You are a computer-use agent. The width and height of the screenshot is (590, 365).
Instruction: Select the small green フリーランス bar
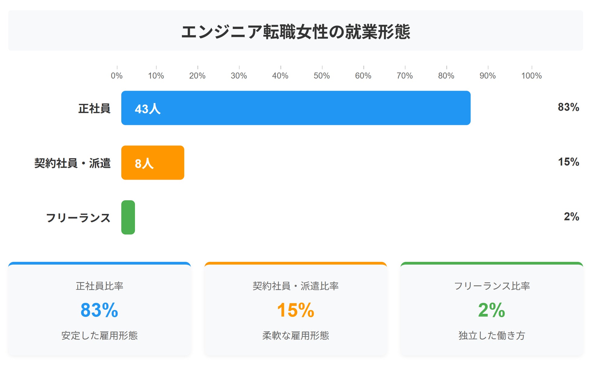(x=128, y=217)
